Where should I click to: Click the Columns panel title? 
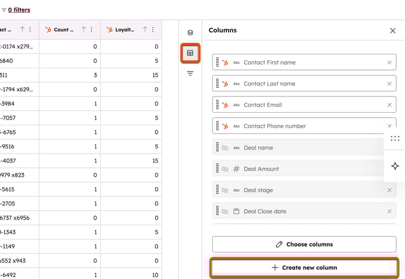(x=223, y=30)
